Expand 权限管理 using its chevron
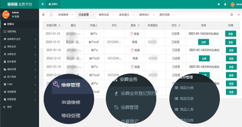 point(35,100)
